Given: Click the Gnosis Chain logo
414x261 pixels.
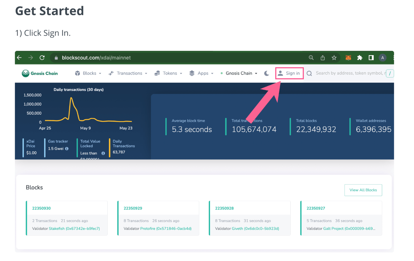Looking at the screenshot, I should coord(40,73).
